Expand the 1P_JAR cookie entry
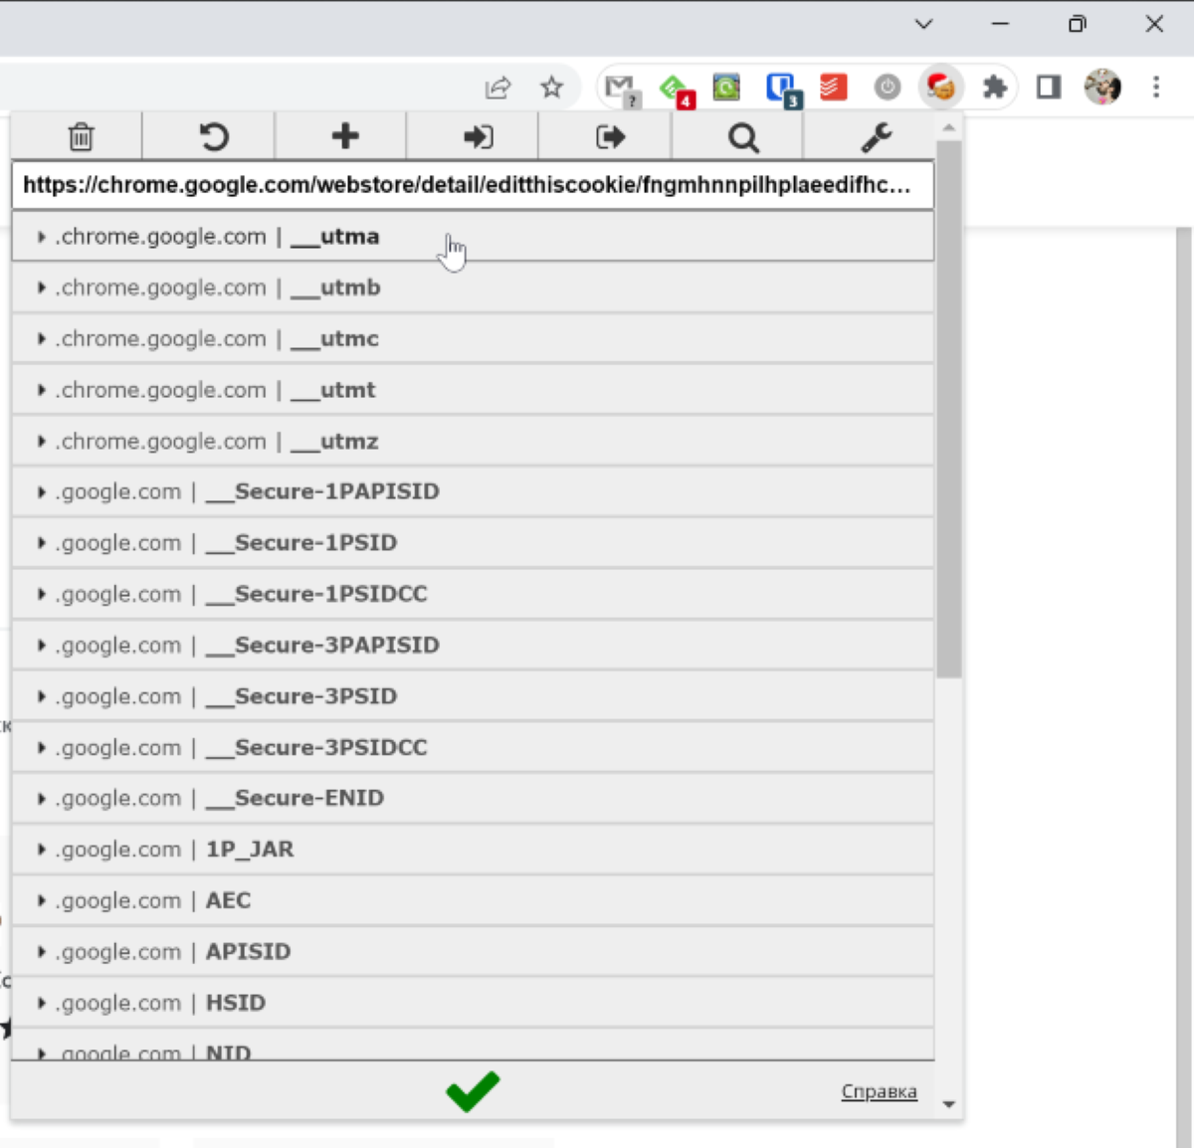This screenshot has width=1194, height=1148. [x=473, y=850]
